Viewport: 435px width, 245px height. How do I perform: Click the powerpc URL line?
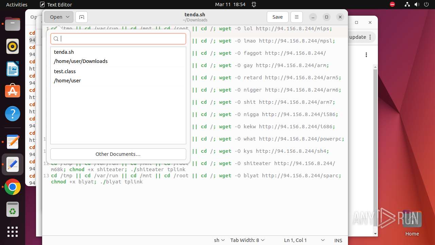pyautogui.click(x=301, y=139)
